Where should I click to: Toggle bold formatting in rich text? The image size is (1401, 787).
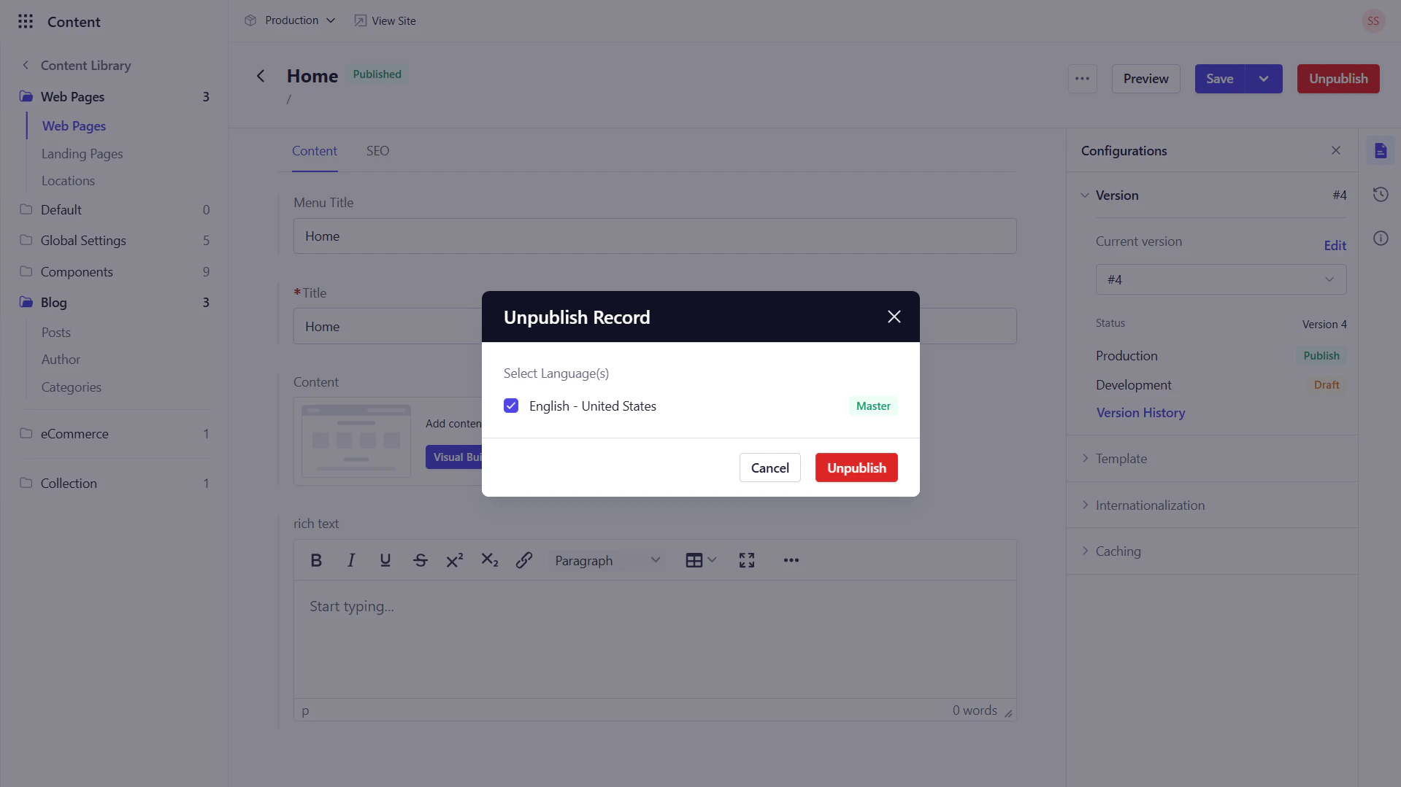tap(316, 560)
